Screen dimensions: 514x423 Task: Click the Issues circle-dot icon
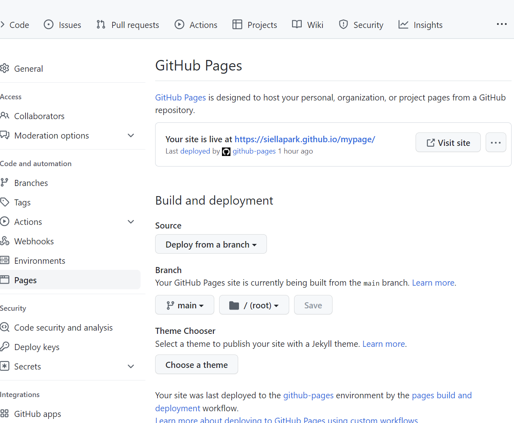pos(49,24)
